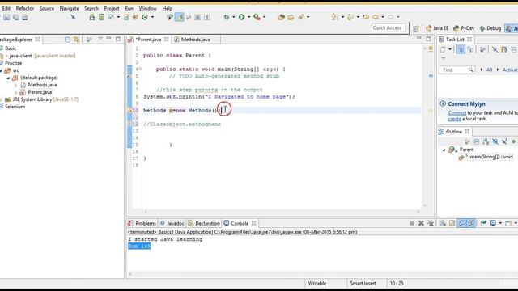
Task: Click Collapse All icon in Outline
Action: point(477,141)
